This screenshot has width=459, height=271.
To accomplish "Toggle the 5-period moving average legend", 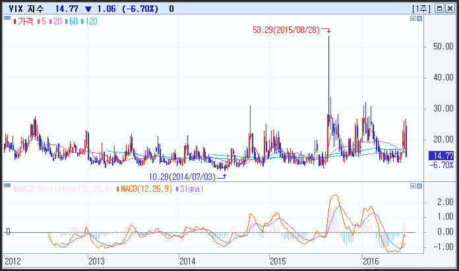I will [42, 21].
